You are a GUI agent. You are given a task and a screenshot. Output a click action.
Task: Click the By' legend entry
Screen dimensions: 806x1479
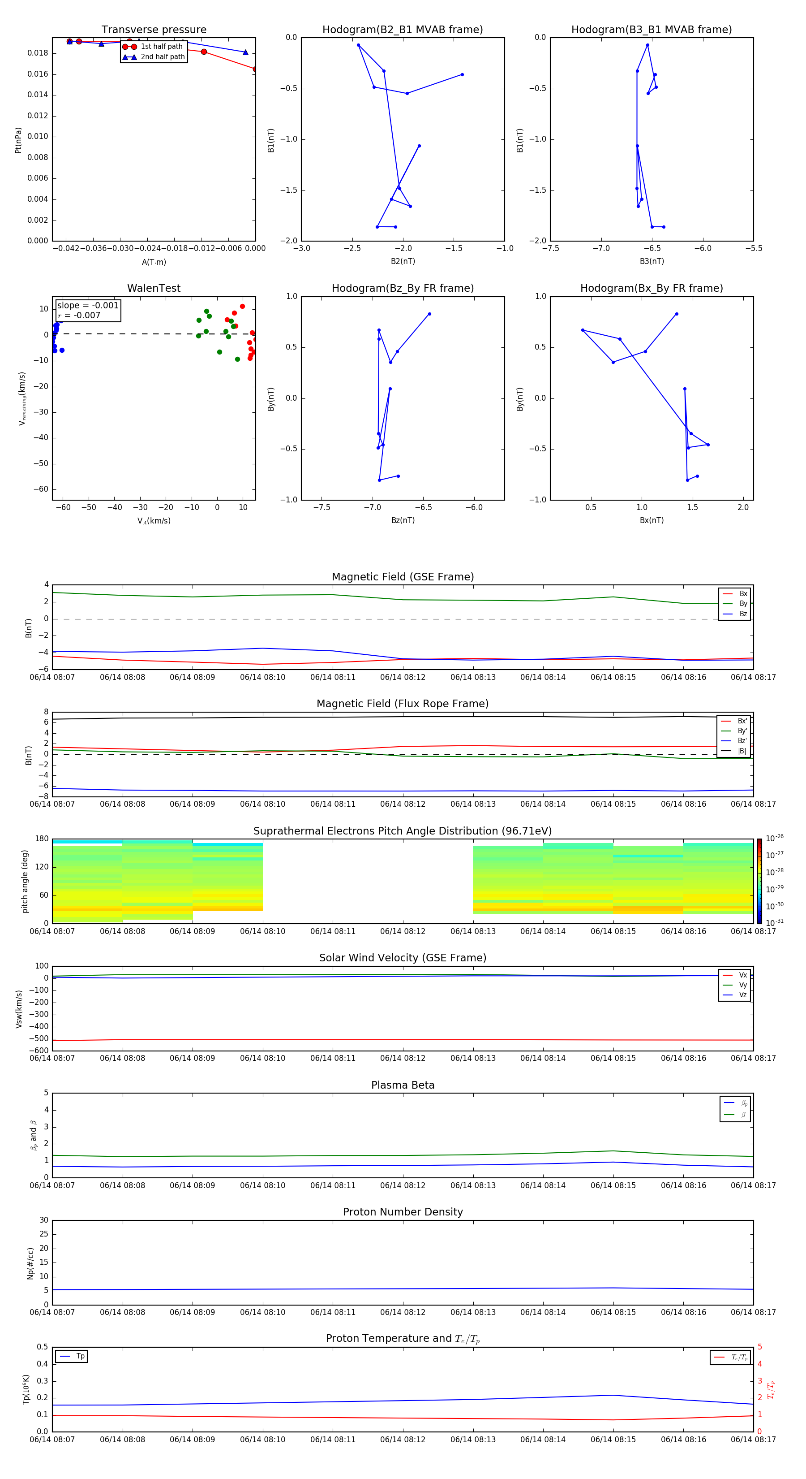734,731
